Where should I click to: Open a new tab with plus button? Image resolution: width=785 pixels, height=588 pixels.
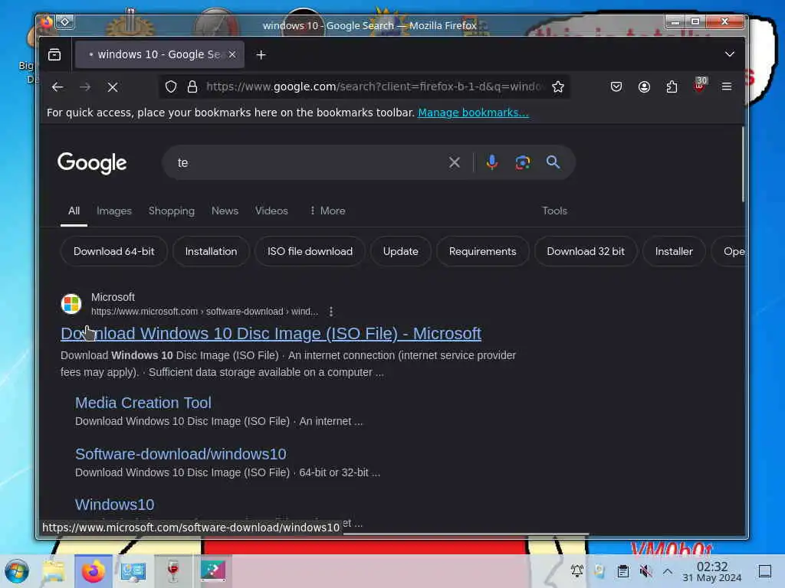[x=261, y=55]
